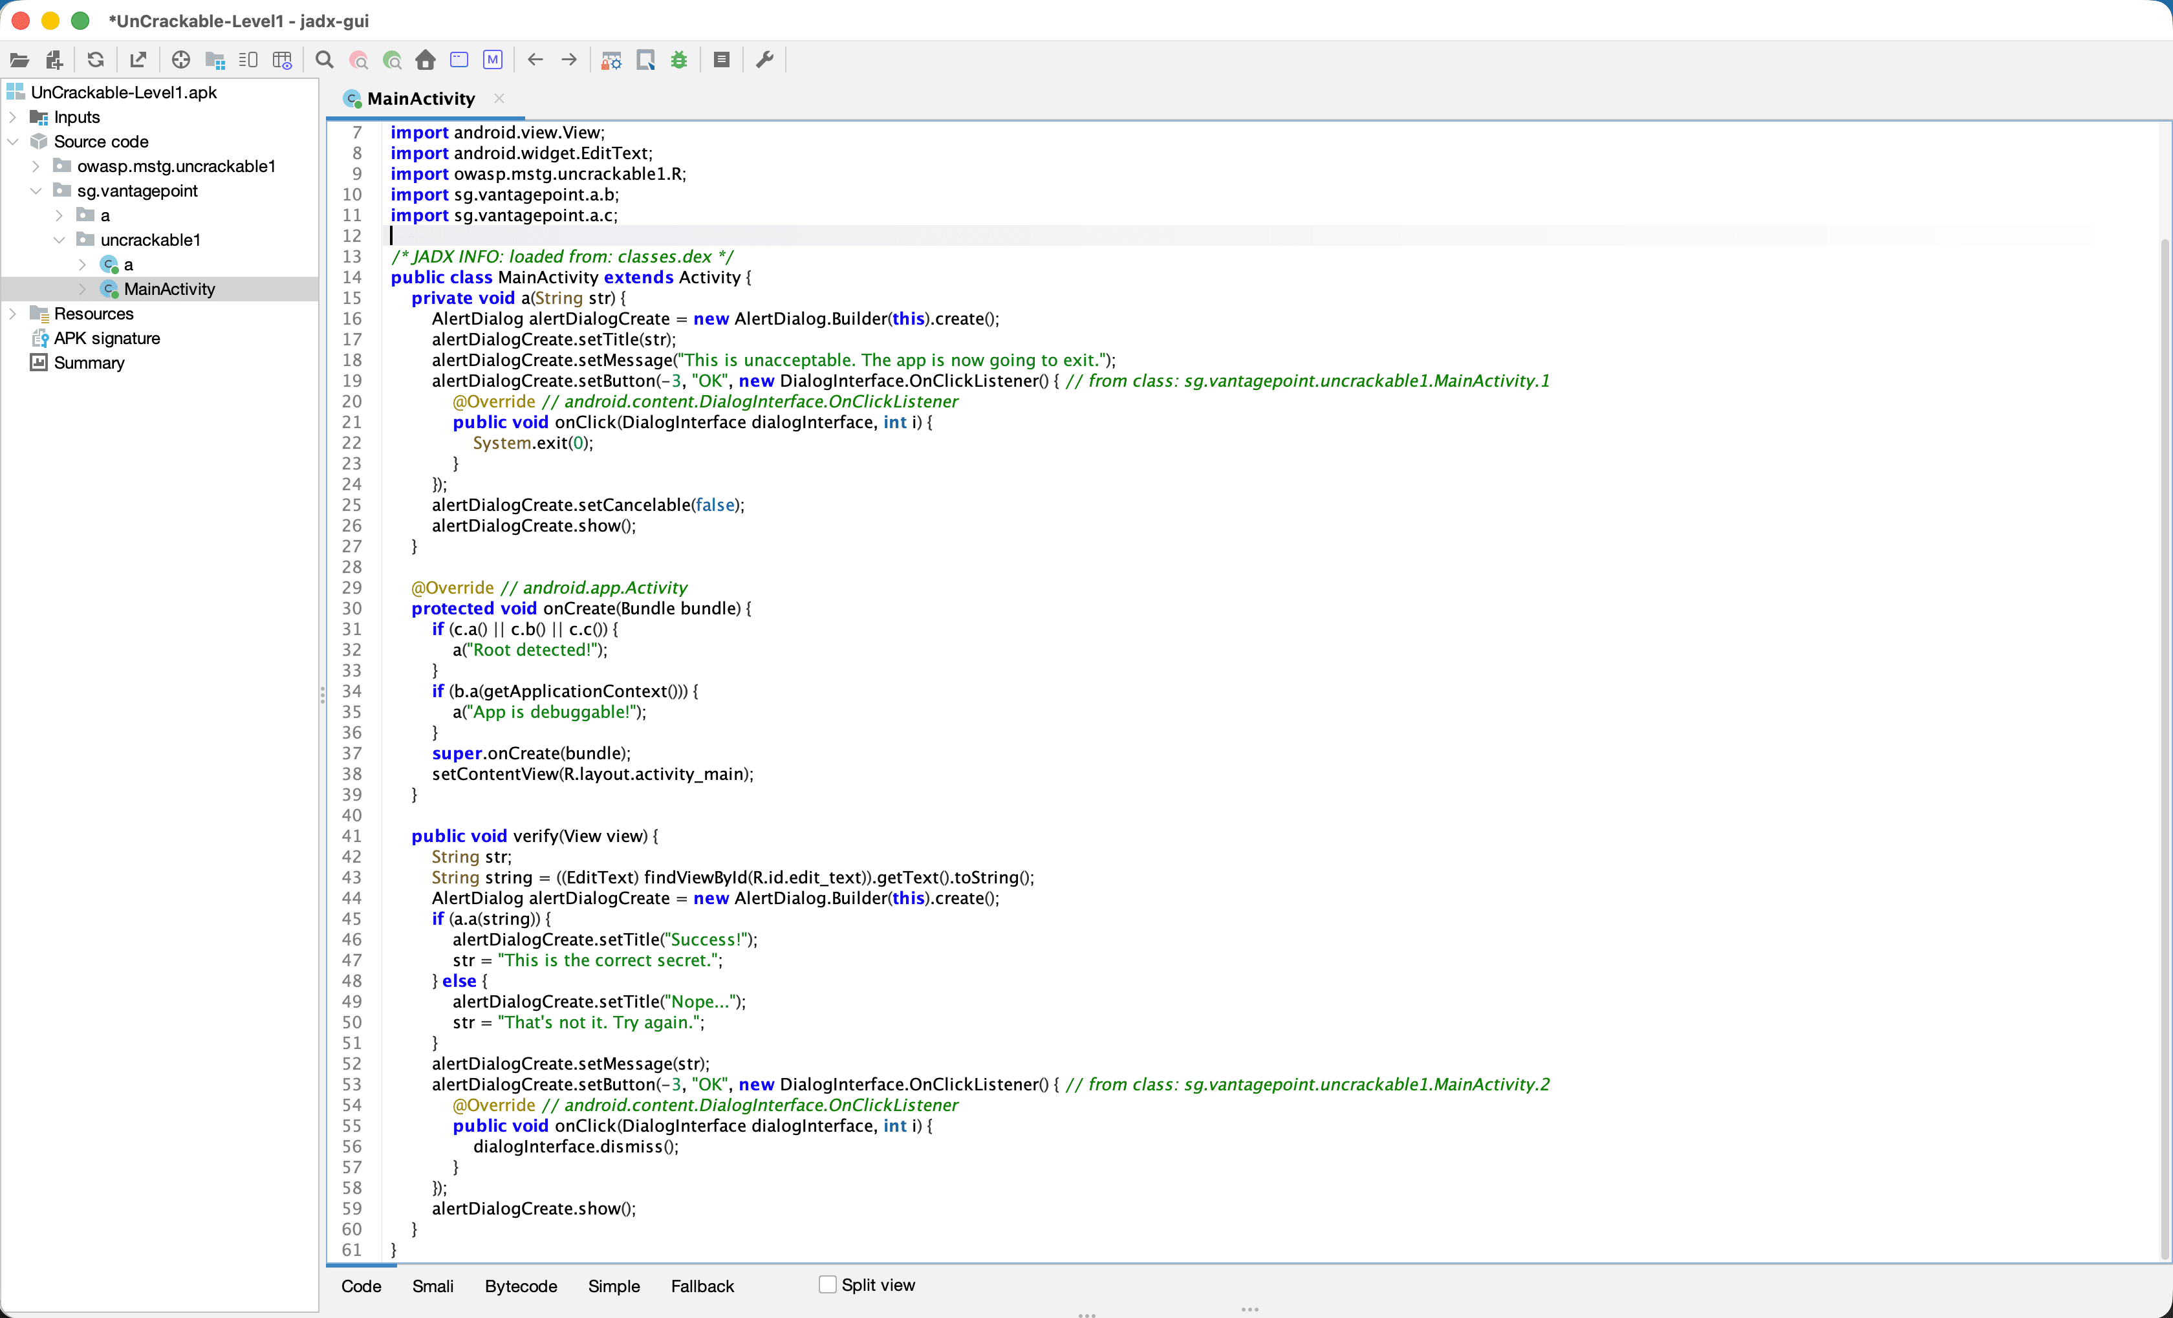Collapse the Source code node
The image size is (2173, 1318).
pos(12,142)
